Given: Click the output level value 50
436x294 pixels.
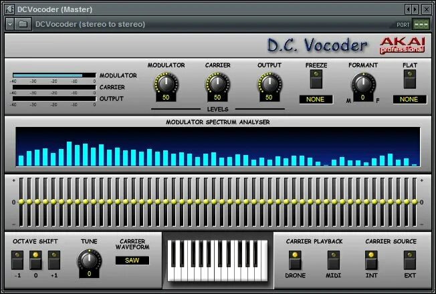Looking at the screenshot, I should (x=269, y=98).
